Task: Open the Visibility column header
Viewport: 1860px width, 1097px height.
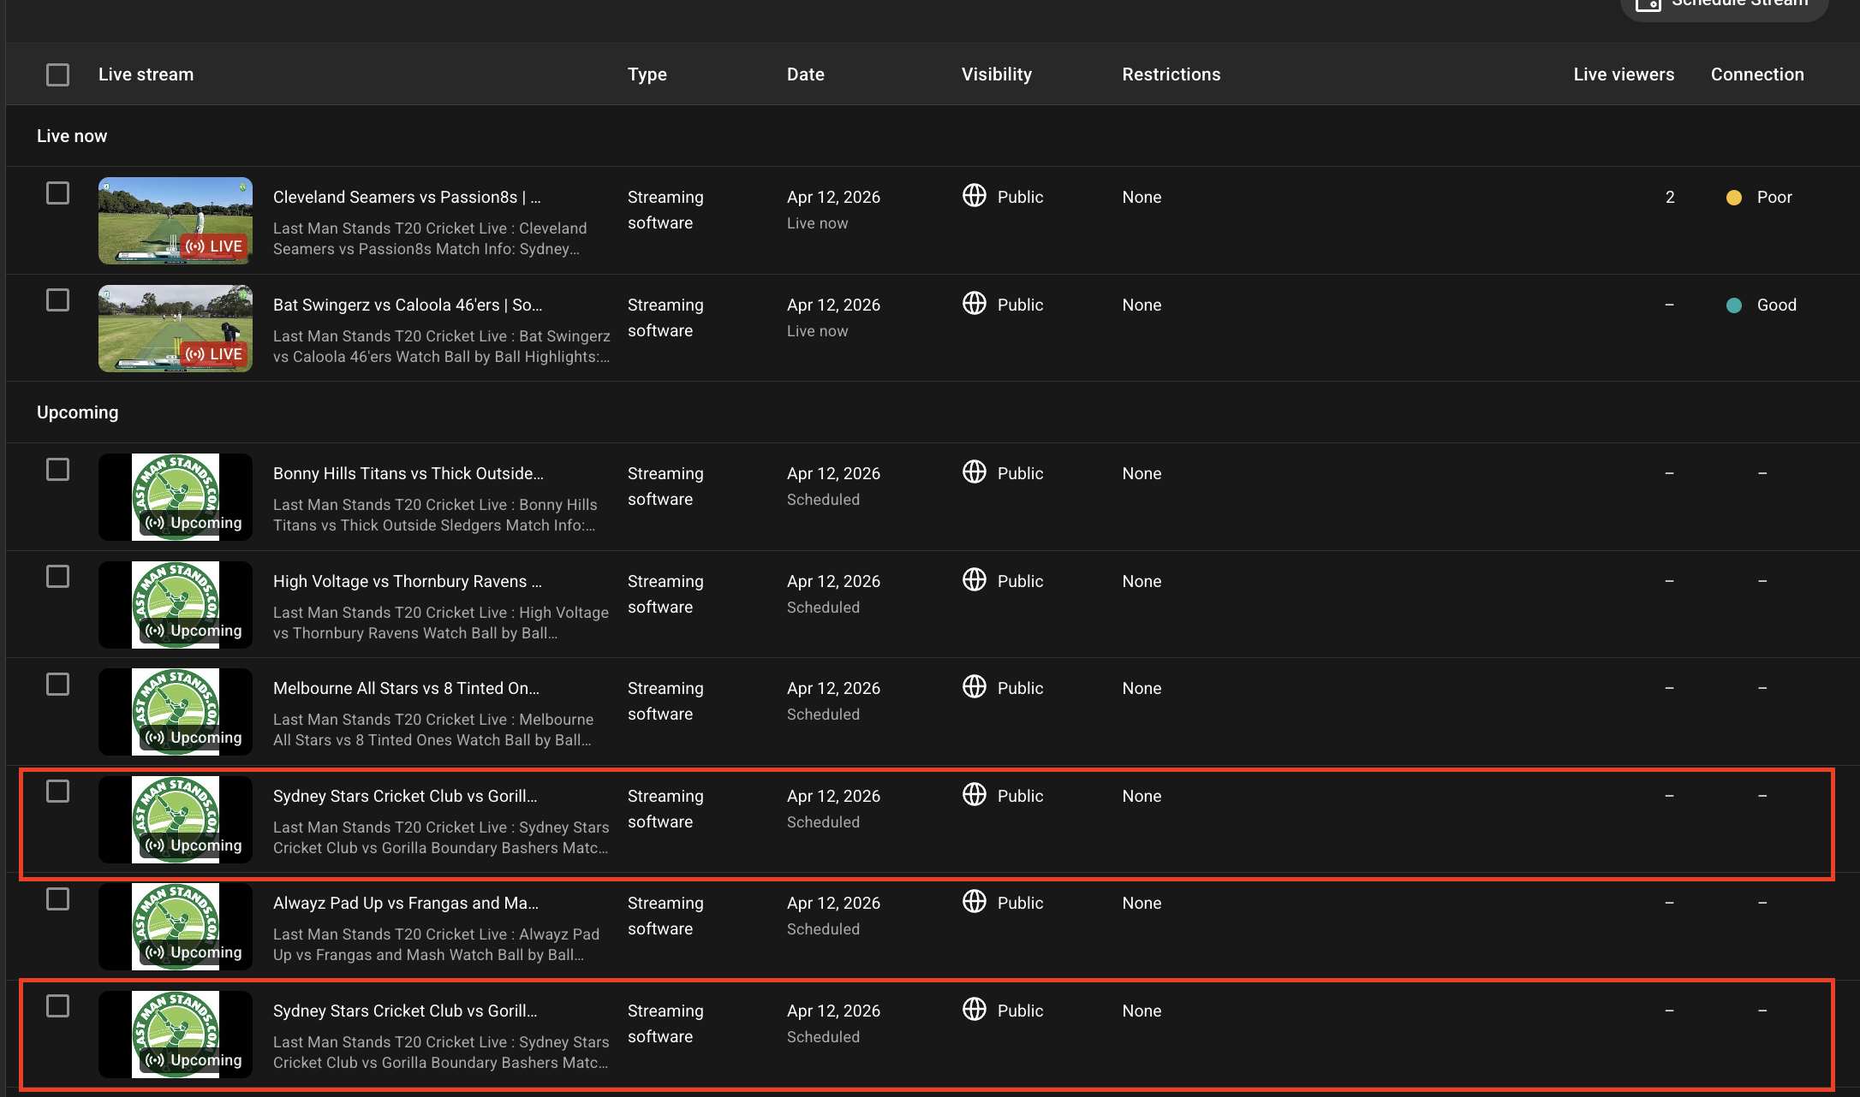Action: [x=996, y=74]
